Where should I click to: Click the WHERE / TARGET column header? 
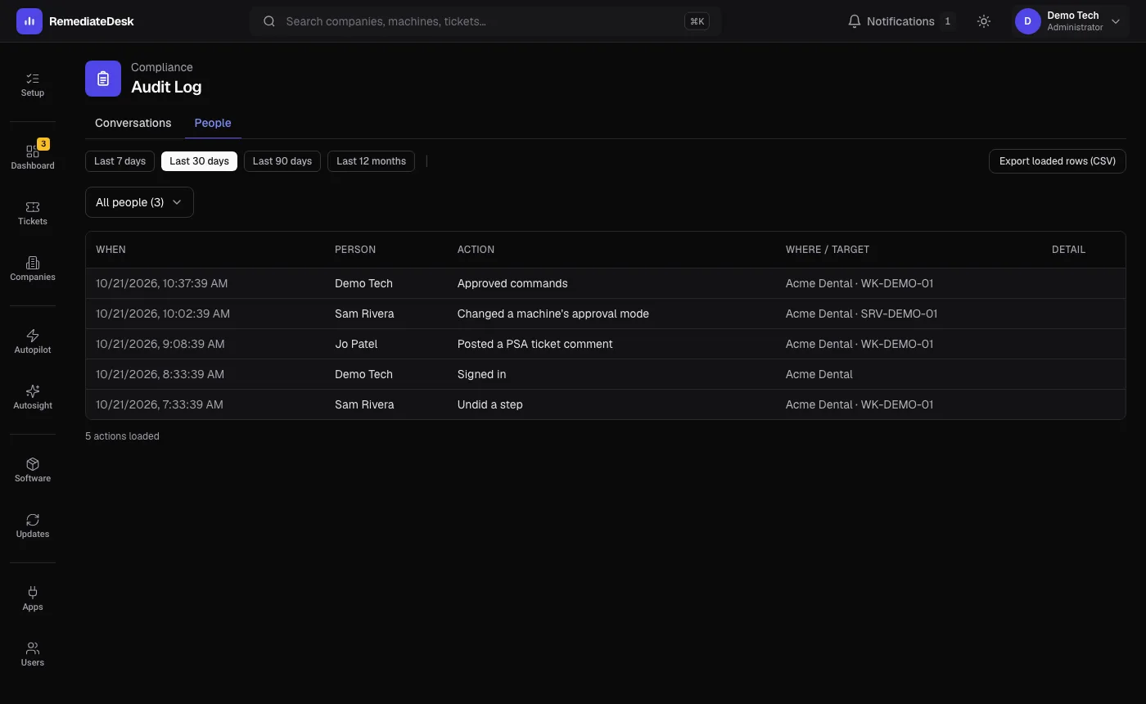[828, 250]
